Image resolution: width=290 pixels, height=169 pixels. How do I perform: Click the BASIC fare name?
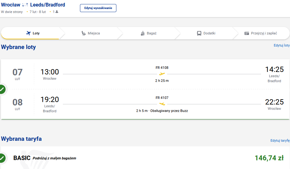pos(22,158)
